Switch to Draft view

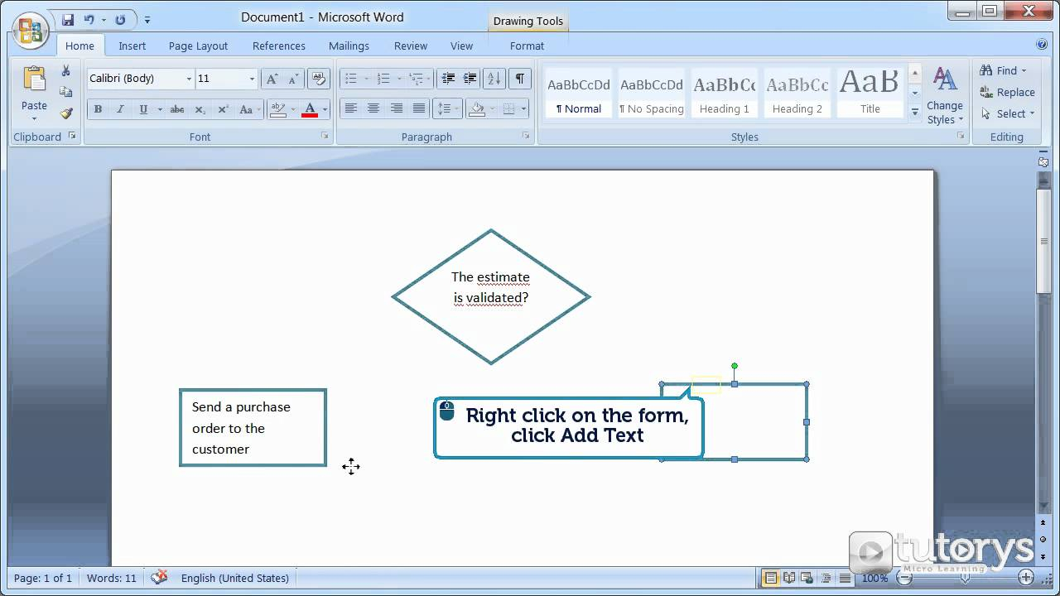[x=844, y=578]
